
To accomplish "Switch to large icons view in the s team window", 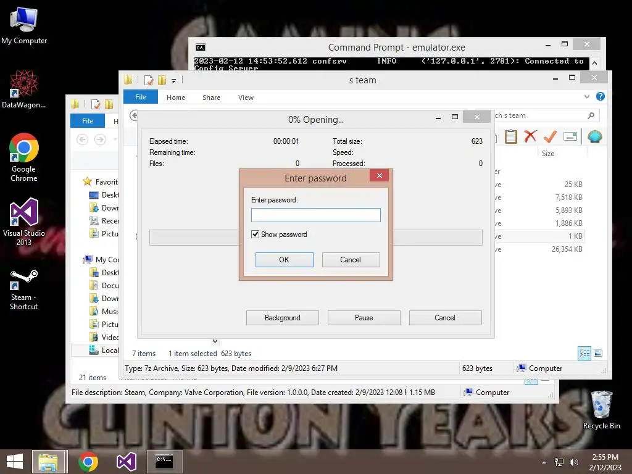I will tap(598, 354).
